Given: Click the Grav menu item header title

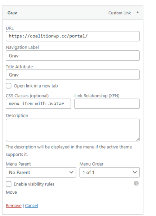Looking at the screenshot, I should [12, 13].
